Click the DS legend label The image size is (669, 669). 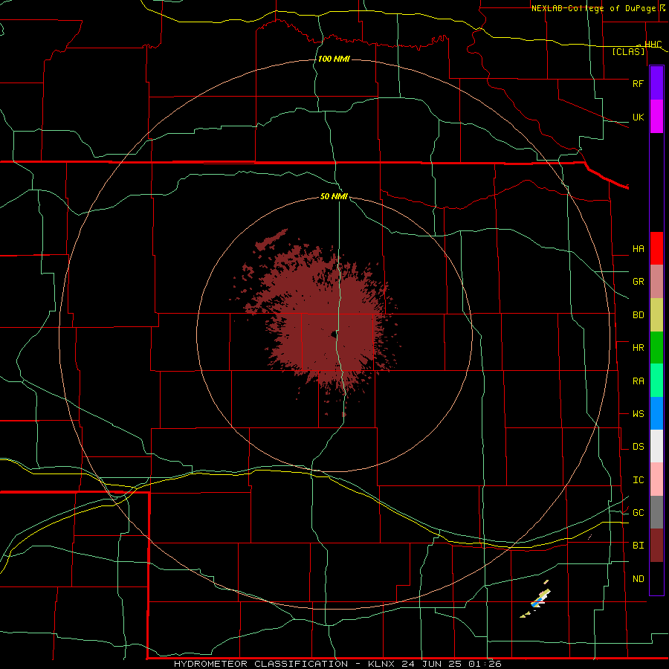pos(638,447)
